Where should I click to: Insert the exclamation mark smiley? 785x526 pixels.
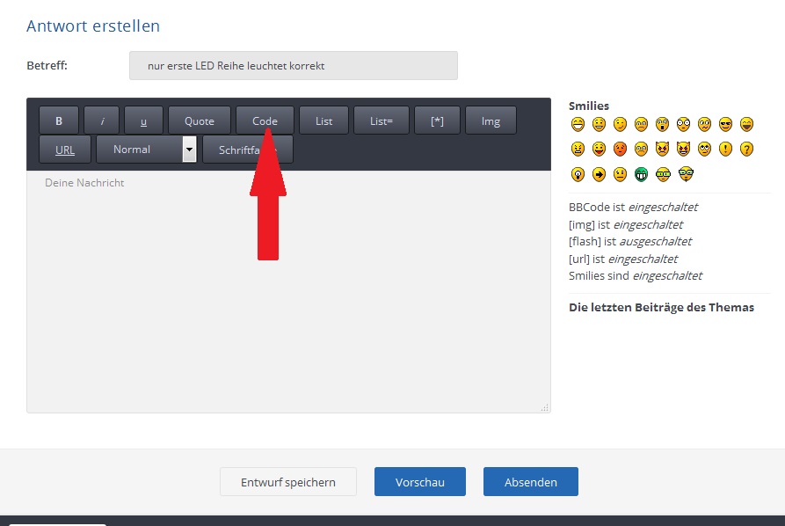pos(725,149)
